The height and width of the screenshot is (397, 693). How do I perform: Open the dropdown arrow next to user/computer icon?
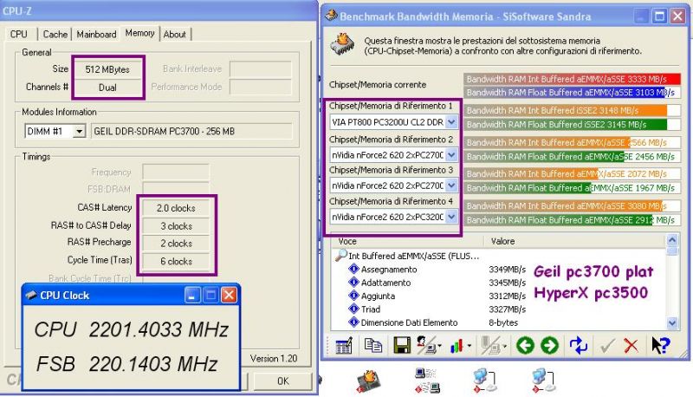click(439, 346)
